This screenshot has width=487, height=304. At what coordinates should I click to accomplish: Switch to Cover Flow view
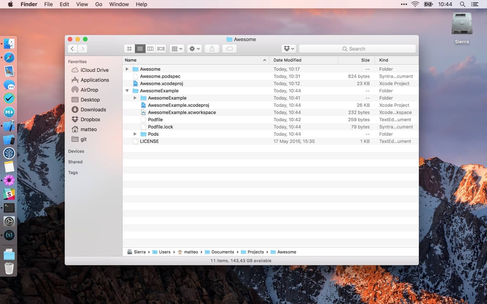[161, 49]
